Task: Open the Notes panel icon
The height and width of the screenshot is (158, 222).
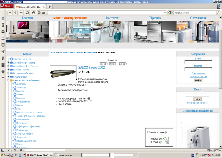Action: pos(3,58)
